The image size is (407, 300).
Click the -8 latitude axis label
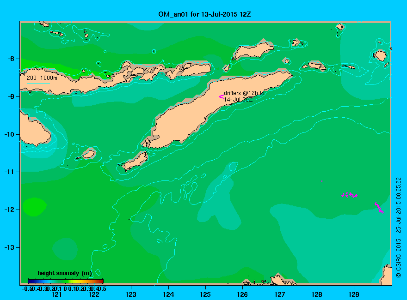[11, 59]
